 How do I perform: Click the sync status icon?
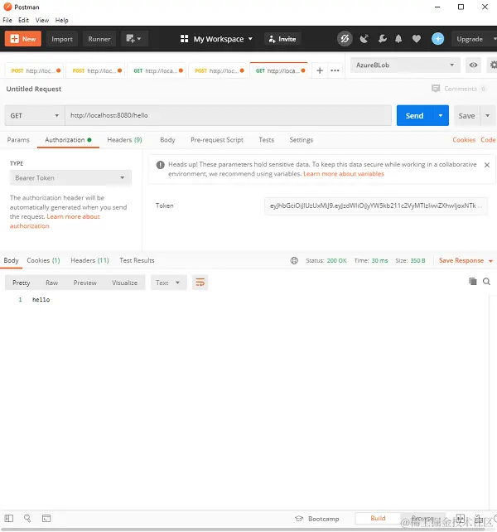[x=345, y=39]
